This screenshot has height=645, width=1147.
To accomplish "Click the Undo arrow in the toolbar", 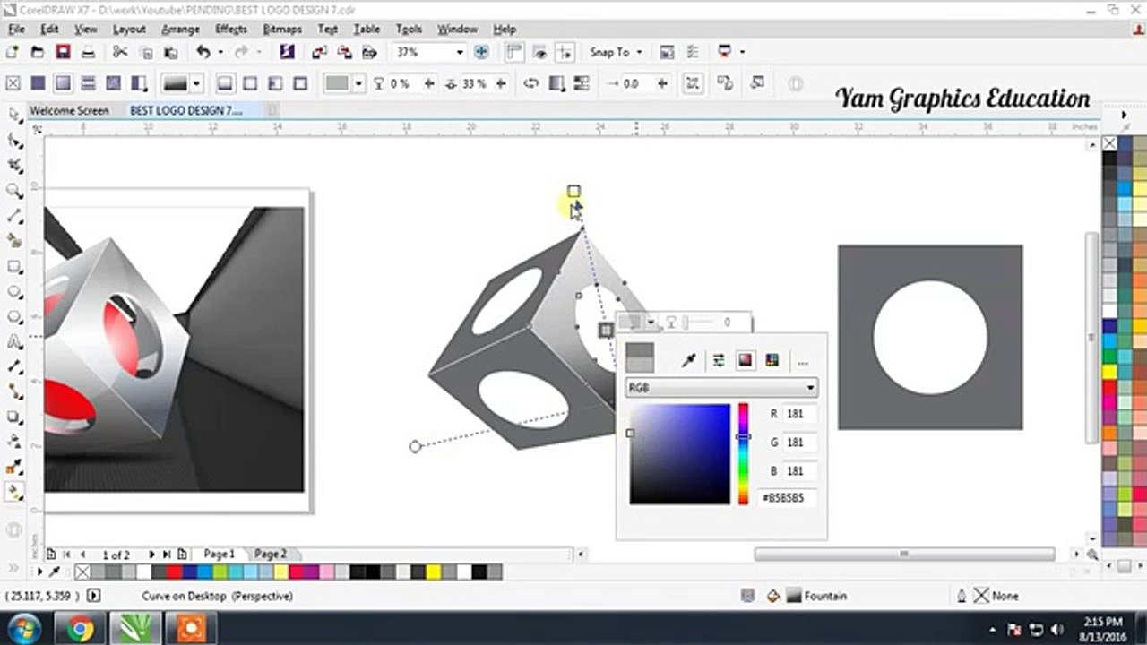I will [x=203, y=52].
